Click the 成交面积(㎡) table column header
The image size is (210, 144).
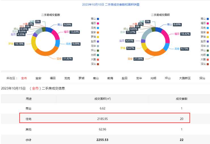[x=102, y=99]
